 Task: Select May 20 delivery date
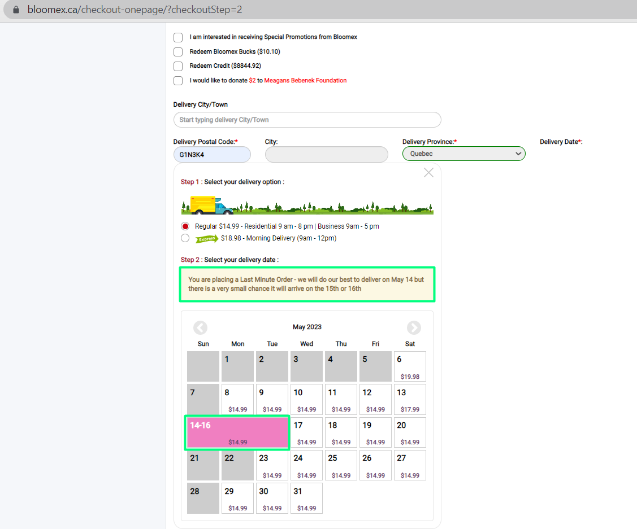click(x=410, y=432)
